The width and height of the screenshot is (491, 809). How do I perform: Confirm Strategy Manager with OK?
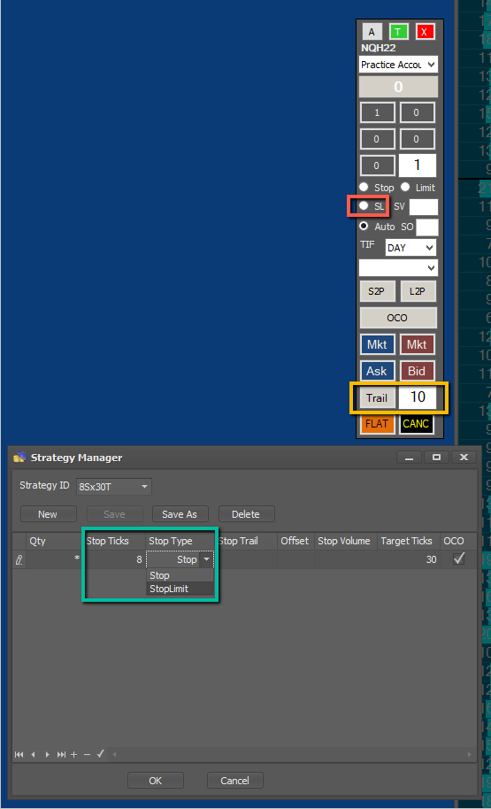point(155,781)
